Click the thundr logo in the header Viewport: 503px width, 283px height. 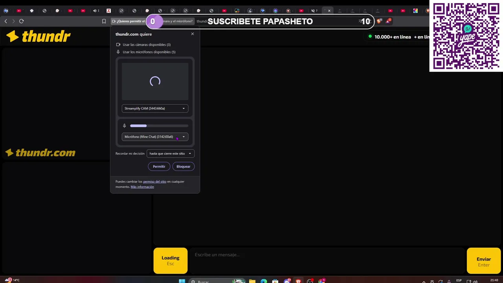pyautogui.click(x=38, y=37)
